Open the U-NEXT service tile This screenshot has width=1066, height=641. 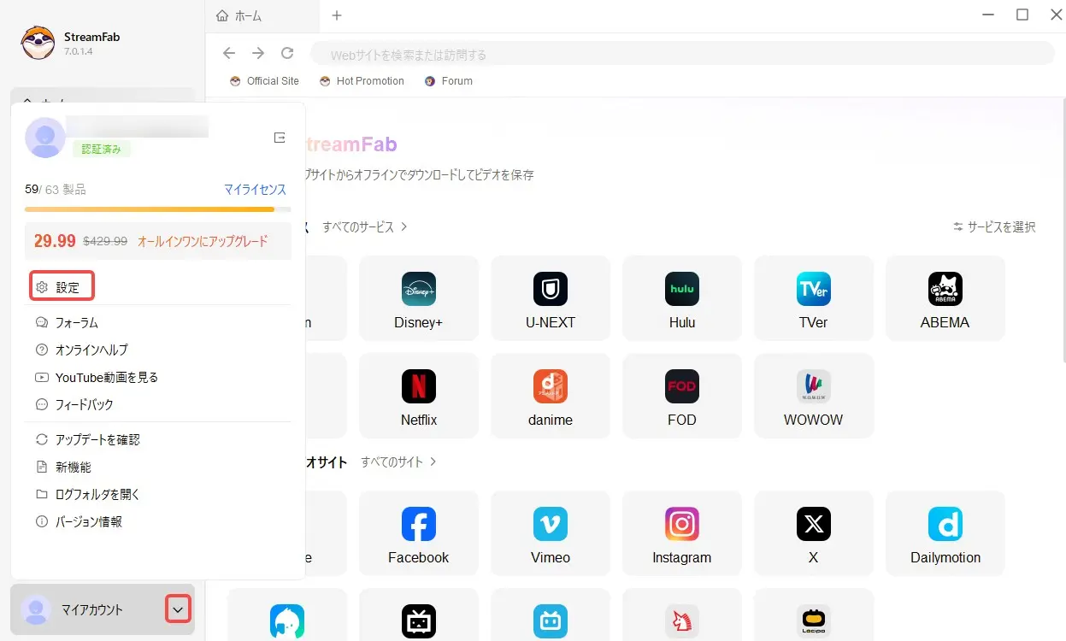551,297
